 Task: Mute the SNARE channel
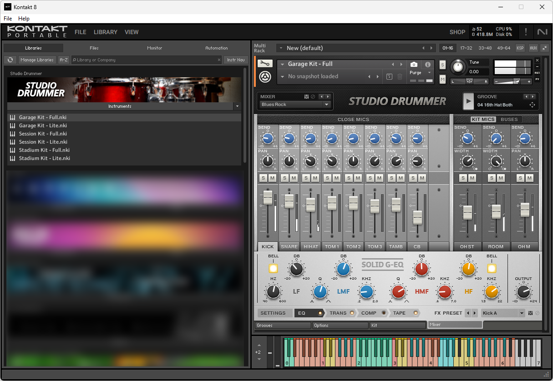click(294, 178)
